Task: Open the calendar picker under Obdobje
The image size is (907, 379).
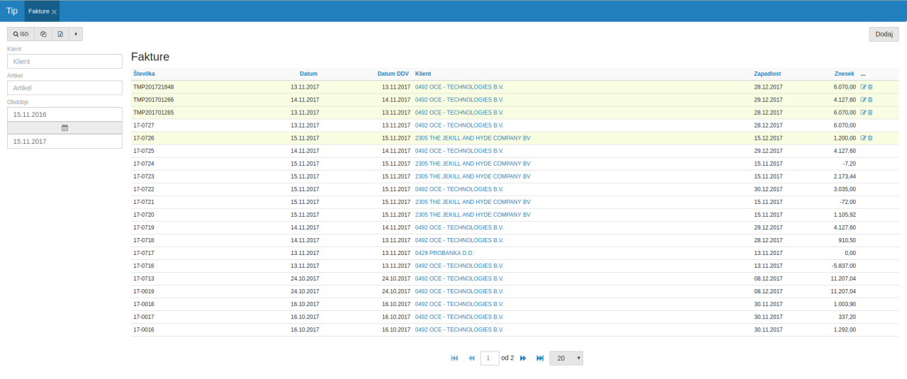Action: [x=64, y=128]
